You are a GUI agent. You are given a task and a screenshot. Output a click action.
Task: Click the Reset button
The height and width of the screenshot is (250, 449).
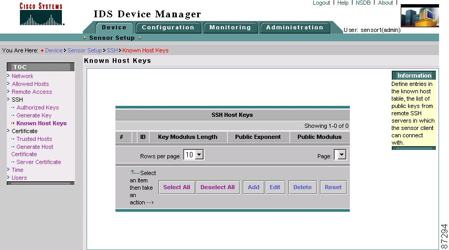[333, 187]
